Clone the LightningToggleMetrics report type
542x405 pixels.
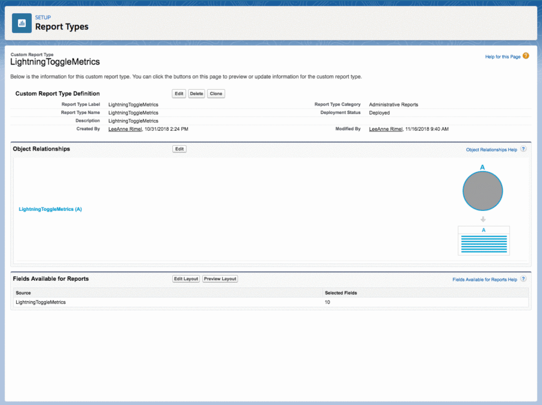point(216,94)
